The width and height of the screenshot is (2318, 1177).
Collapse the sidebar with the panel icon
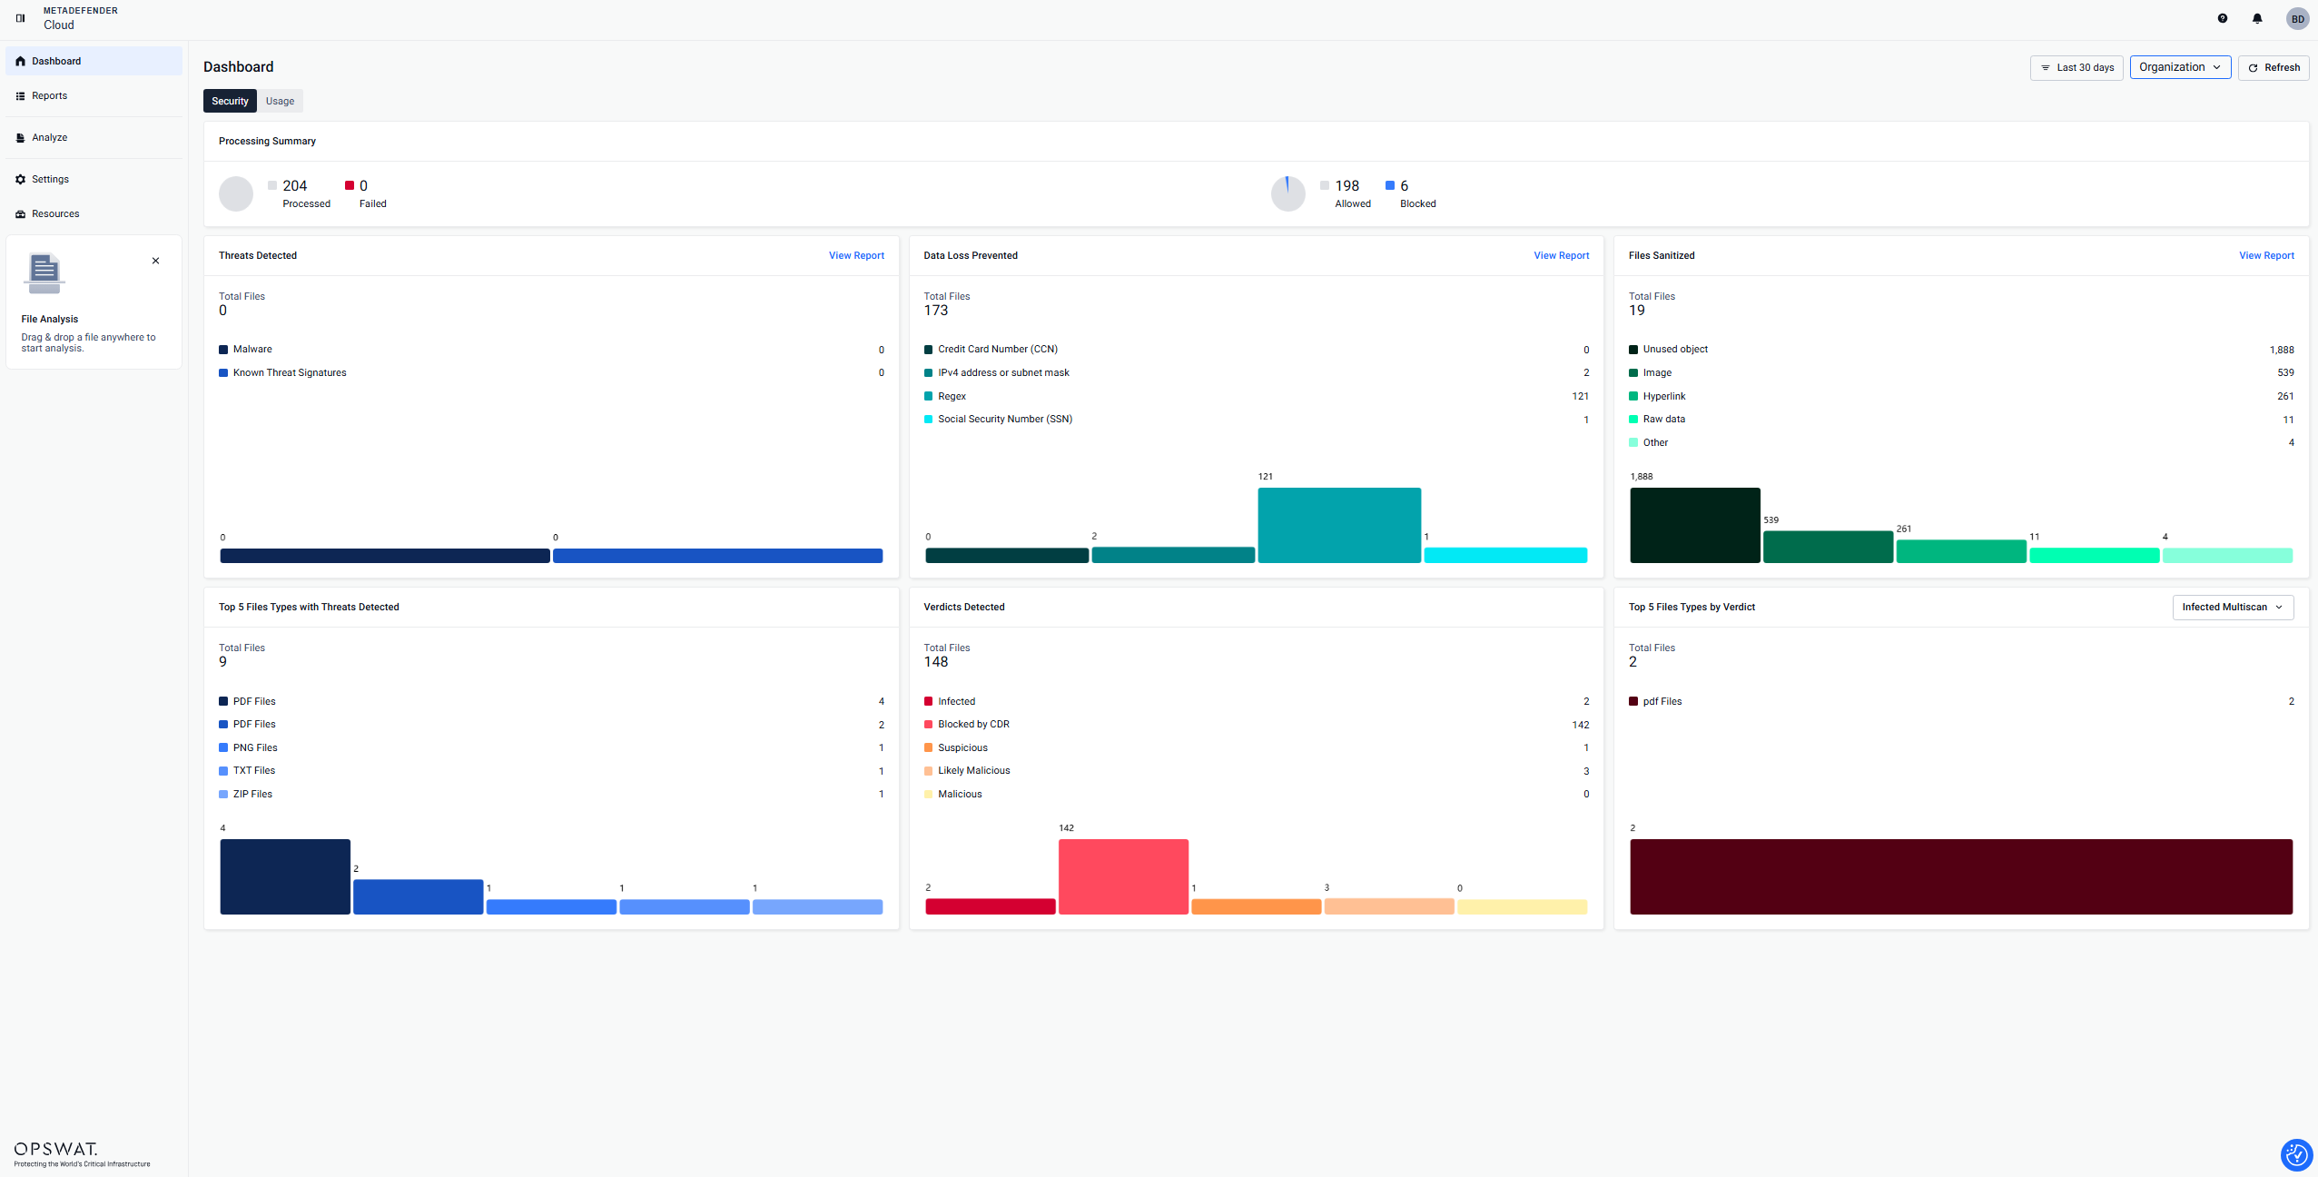tap(20, 18)
